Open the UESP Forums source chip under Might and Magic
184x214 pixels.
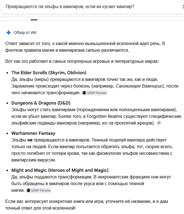pyautogui.click(x=39, y=190)
